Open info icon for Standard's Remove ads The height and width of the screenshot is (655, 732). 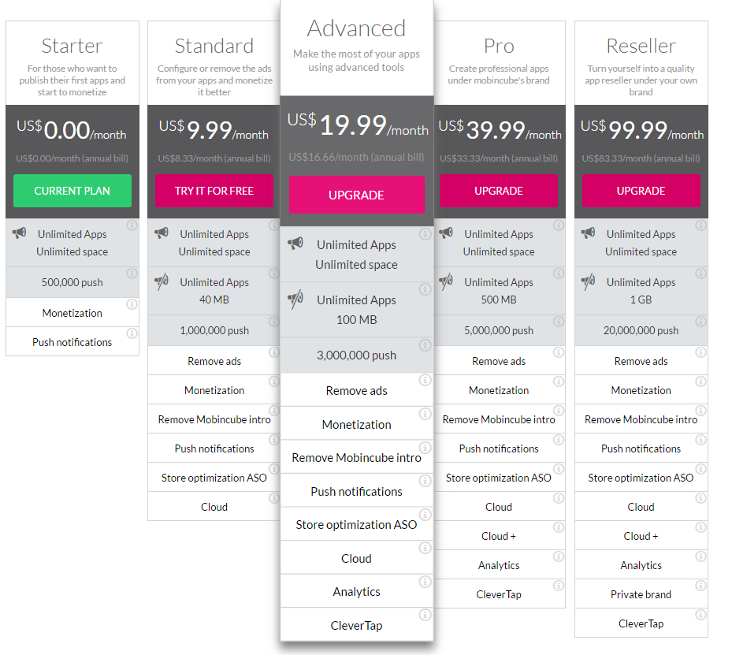(x=273, y=352)
